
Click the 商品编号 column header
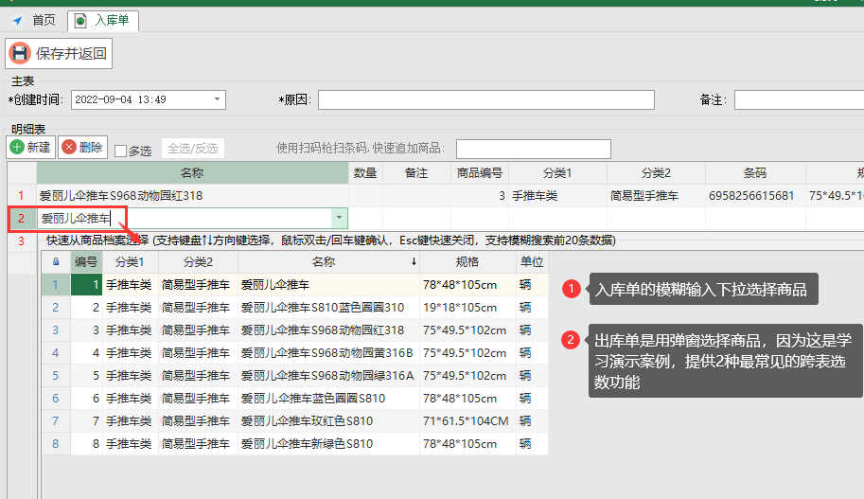pyautogui.click(x=480, y=173)
